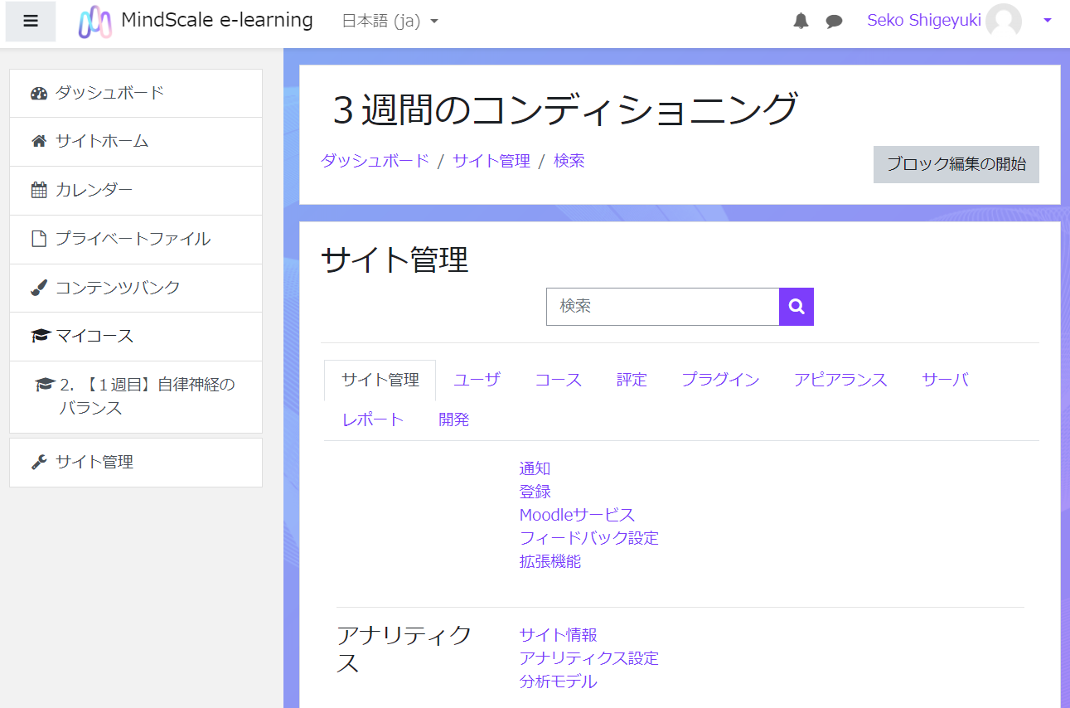The image size is (1070, 708).
Task: Click the graduation cap icon beside 自律神経のバランス course
Action: [x=45, y=385]
